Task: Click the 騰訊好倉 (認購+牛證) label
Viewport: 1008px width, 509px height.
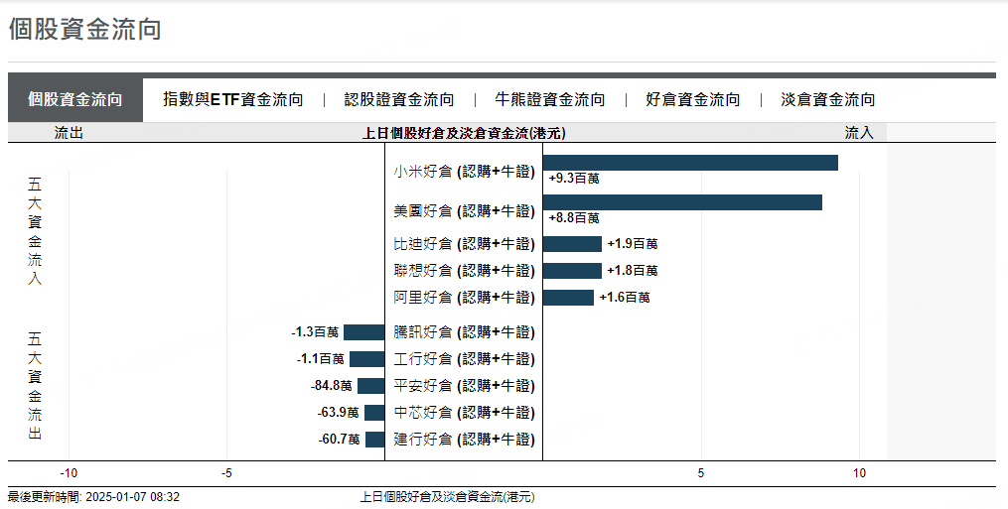Action: (464, 332)
